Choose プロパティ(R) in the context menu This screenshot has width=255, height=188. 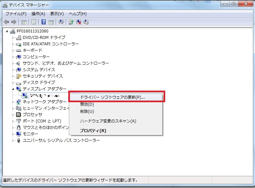point(93,131)
